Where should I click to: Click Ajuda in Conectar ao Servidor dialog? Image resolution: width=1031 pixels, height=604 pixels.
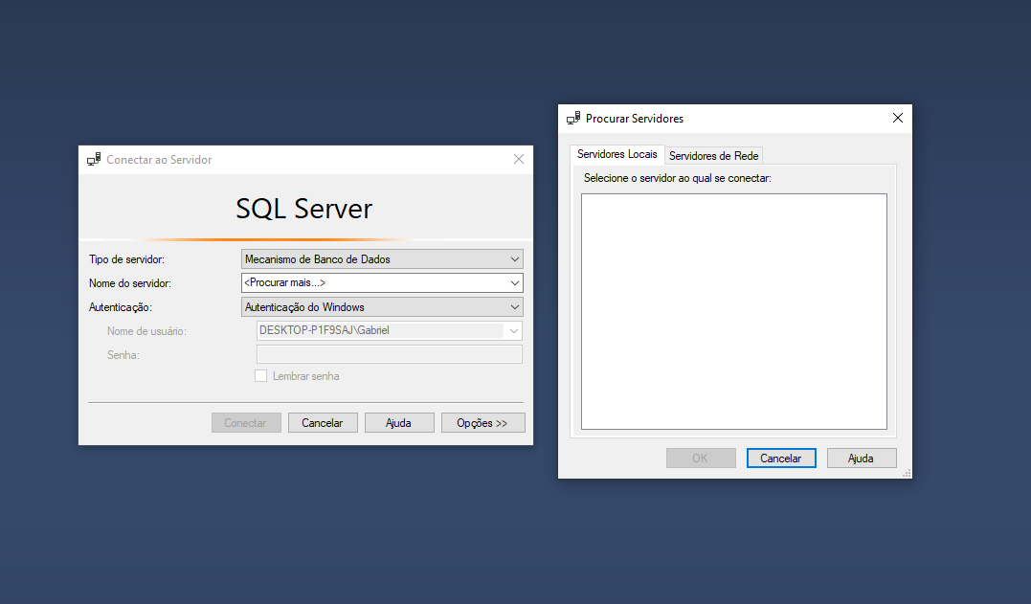pyautogui.click(x=399, y=422)
